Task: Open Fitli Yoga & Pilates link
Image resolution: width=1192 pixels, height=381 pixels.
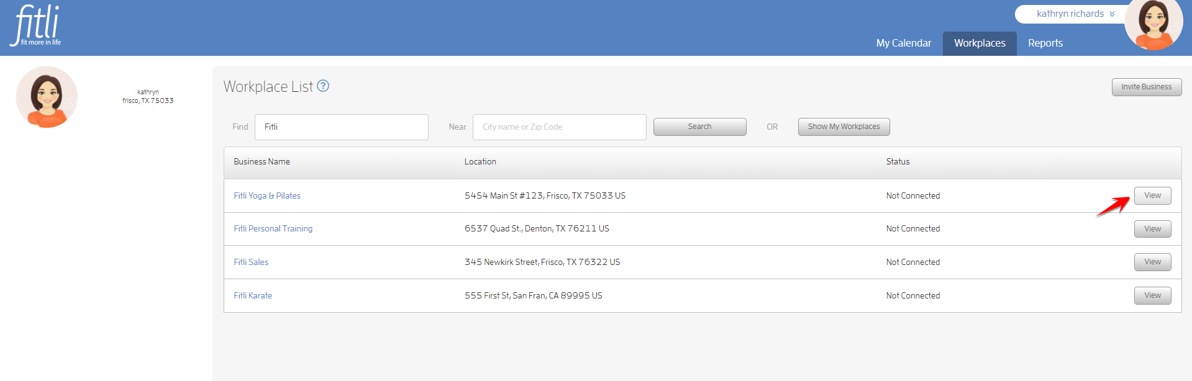Action: (267, 195)
